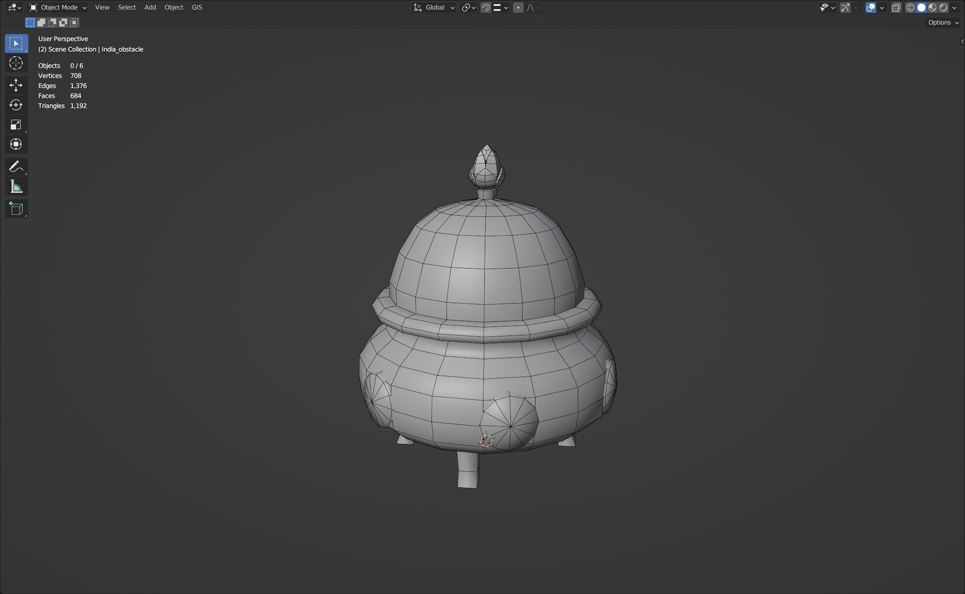The image size is (965, 594).
Task: Select the Transform tool
Action: [x=16, y=145]
